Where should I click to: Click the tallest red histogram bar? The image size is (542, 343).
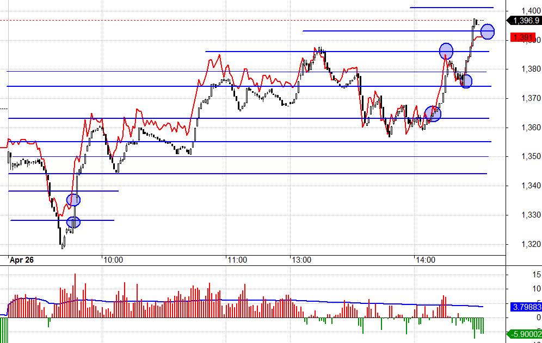[x=75, y=295]
